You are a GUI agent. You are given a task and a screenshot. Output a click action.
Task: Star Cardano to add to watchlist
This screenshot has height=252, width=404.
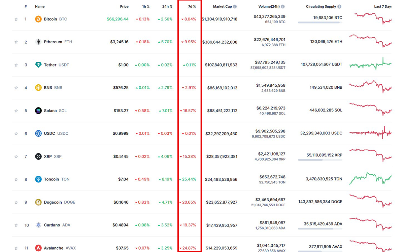[16, 225]
